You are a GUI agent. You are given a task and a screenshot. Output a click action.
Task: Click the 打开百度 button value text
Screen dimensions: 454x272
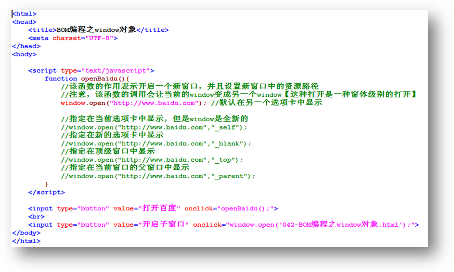pyautogui.click(x=159, y=208)
